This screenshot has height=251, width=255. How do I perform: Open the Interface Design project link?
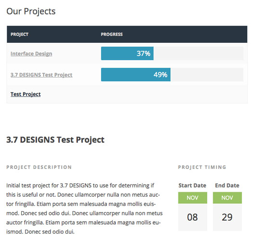click(x=31, y=54)
